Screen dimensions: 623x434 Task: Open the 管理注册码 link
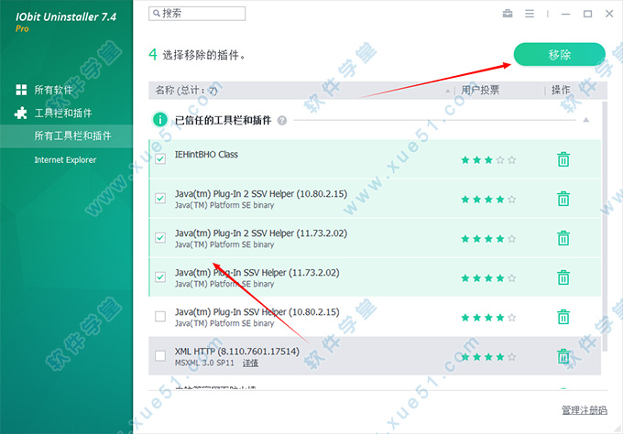tap(584, 409)
